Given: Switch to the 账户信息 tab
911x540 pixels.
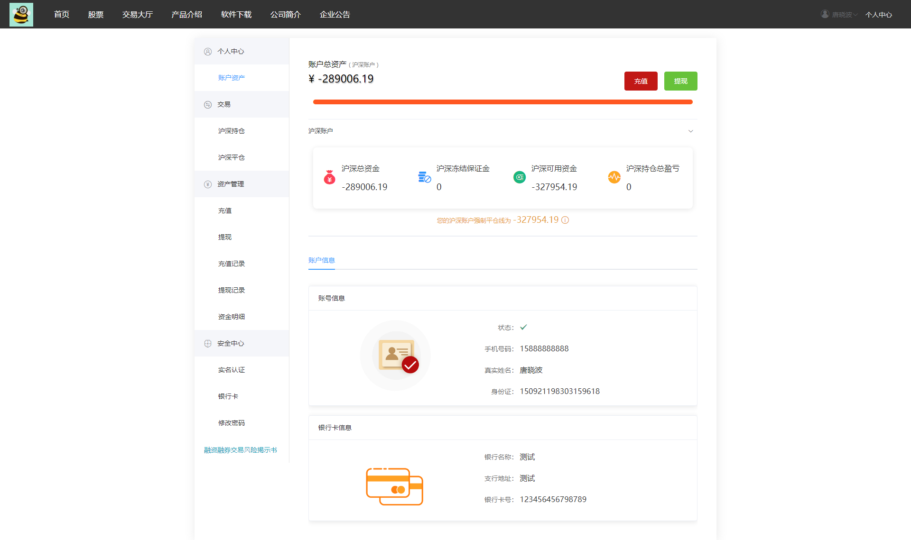Looking at the screenshot, I should [321, 260].
